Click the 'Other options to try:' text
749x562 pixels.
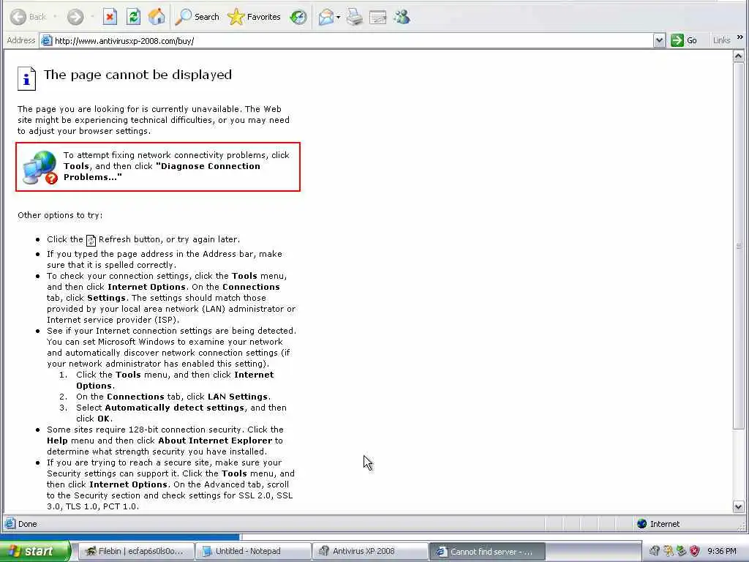coord(60,215)
